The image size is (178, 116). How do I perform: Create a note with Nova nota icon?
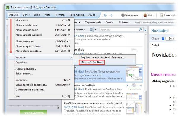pos(162,15)
